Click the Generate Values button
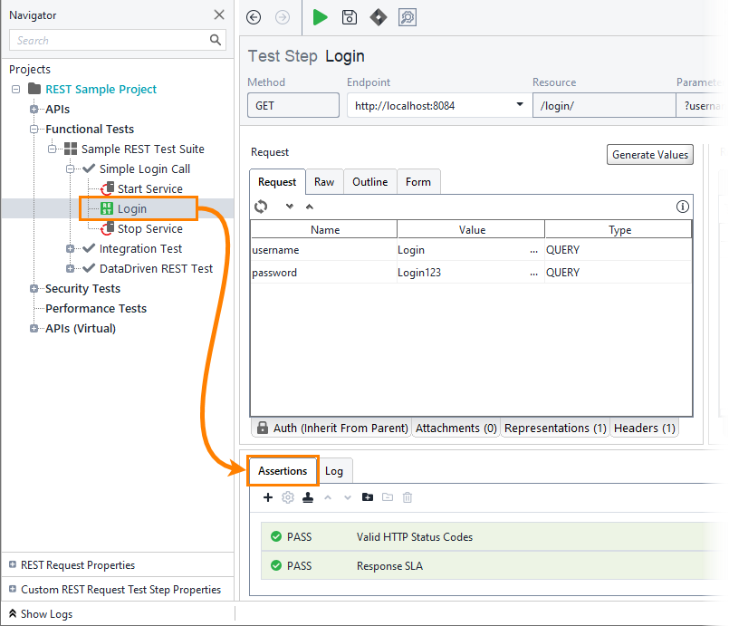729x626 pixels. [649, 154]
